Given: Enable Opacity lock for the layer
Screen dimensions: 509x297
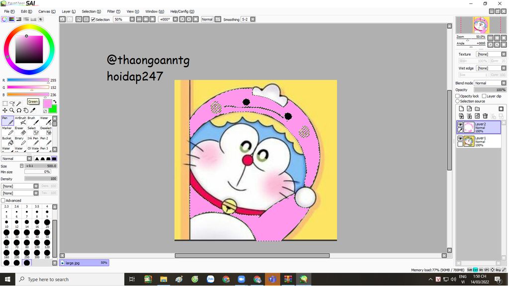Looking at the screenshot, I should (x=457, y=96).
